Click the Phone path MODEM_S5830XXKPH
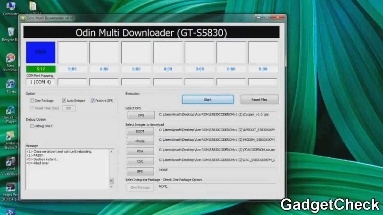The width and height of the screenshot is (383, 215). 217,140
